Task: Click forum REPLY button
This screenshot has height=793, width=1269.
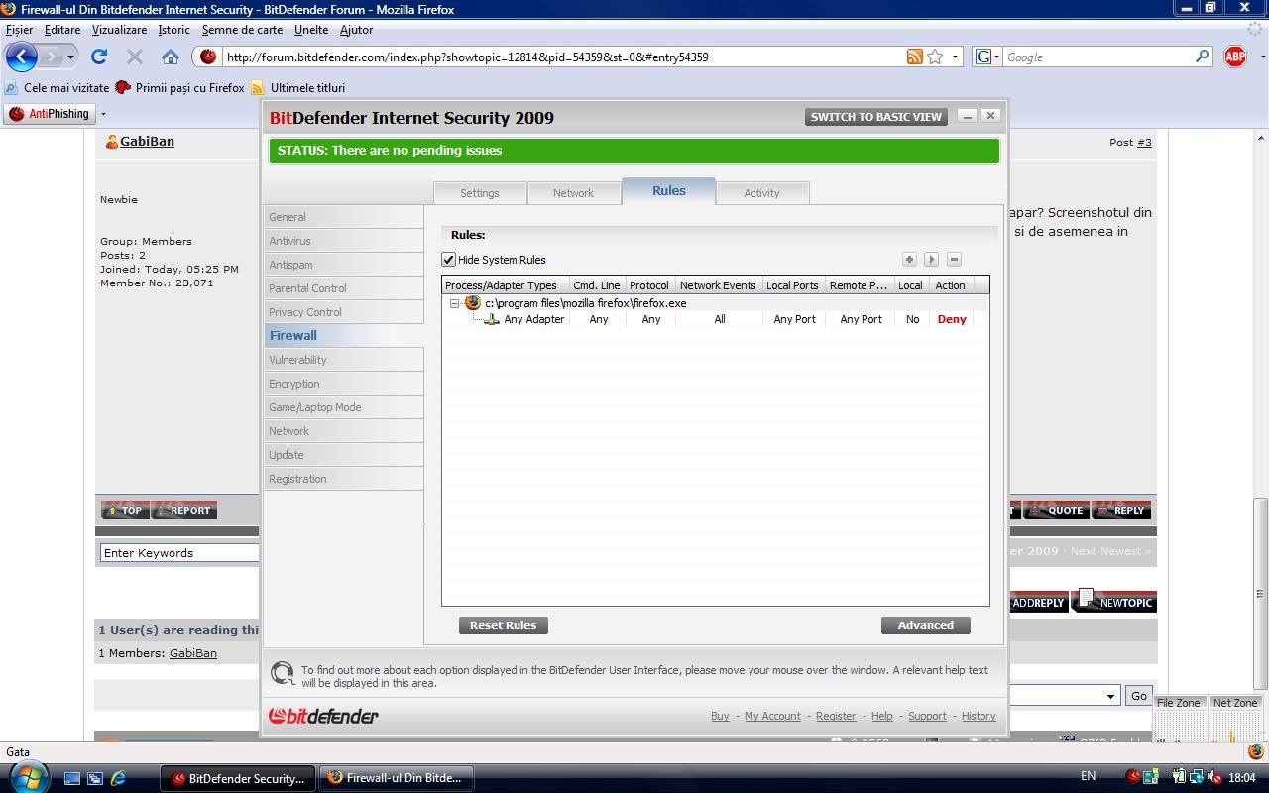Action: click(1121, 510)
